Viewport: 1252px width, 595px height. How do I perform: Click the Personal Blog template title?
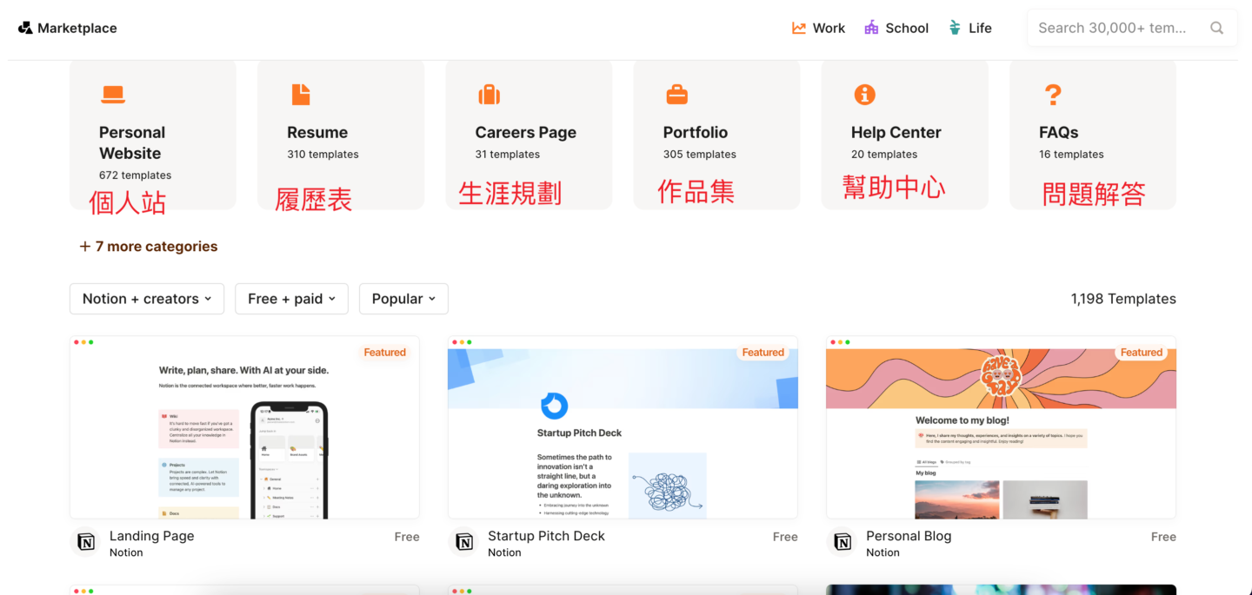(909, 536)
